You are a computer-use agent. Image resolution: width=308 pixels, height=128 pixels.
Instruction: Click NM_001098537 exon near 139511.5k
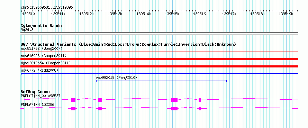[x=73, y=100]
